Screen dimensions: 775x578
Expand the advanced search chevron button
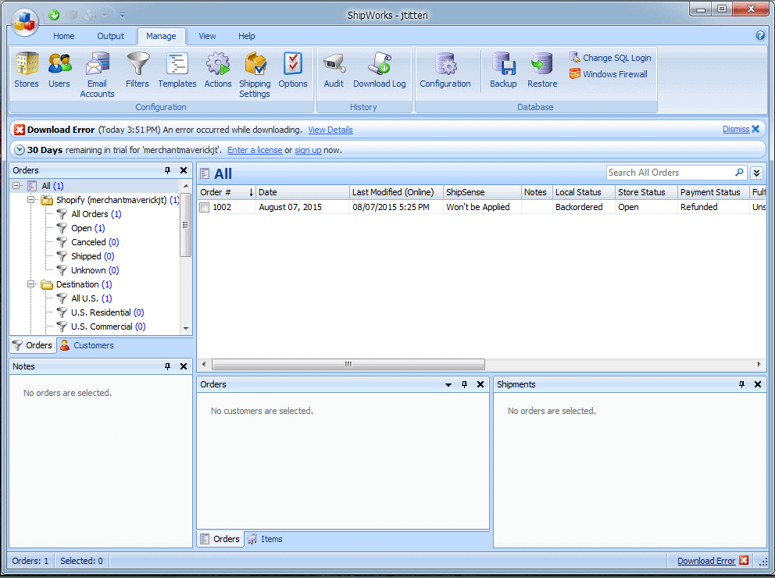coord(756,173)
